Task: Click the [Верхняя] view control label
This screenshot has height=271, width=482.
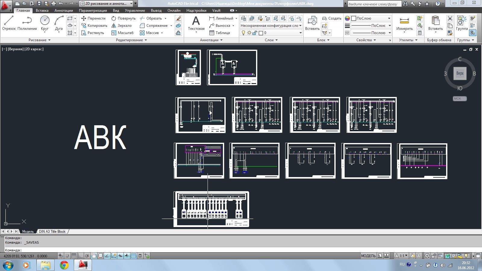Action: pyautogui.click(x=16, y=49)
